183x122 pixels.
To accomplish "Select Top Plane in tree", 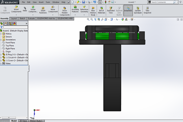I will tap(10, 46).
